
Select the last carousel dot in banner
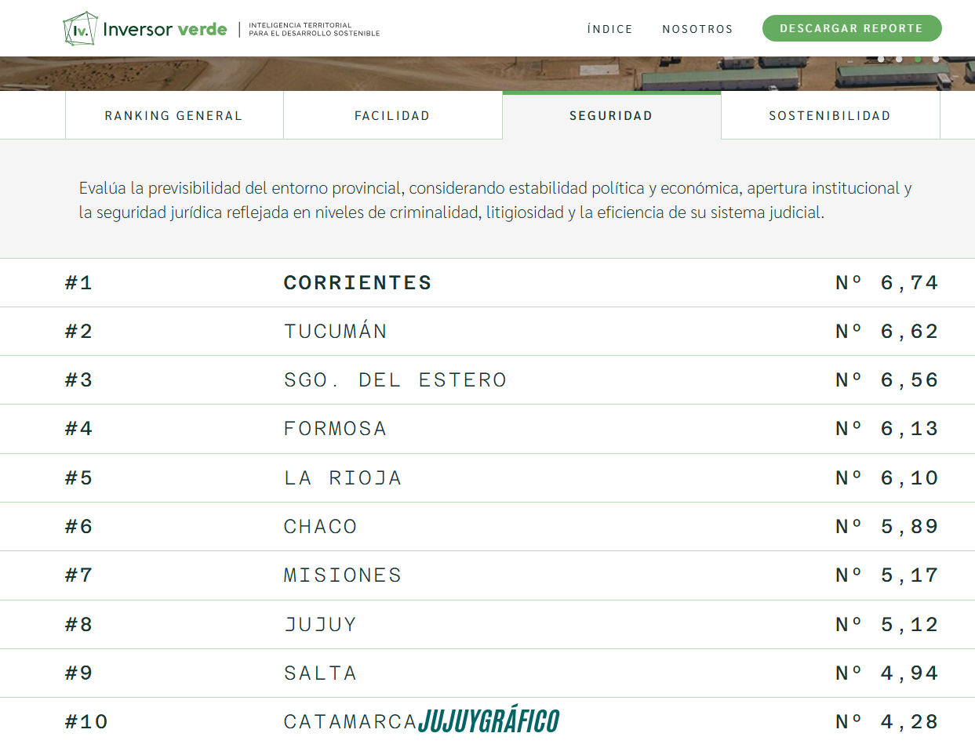[936, 59]
